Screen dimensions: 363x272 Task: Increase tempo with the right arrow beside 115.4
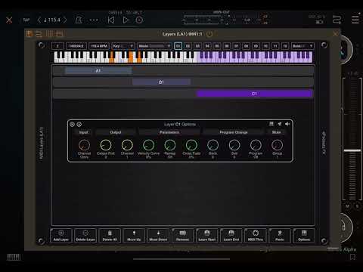coord(65,20)
